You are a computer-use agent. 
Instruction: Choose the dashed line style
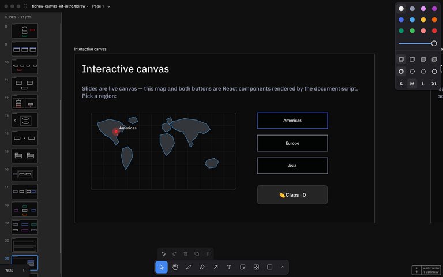tap(412, 72)
